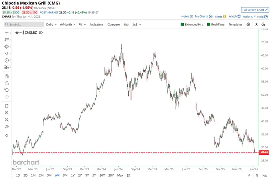Open the 1x1 grid layout dropdown
271x179 pixels.
136,24
